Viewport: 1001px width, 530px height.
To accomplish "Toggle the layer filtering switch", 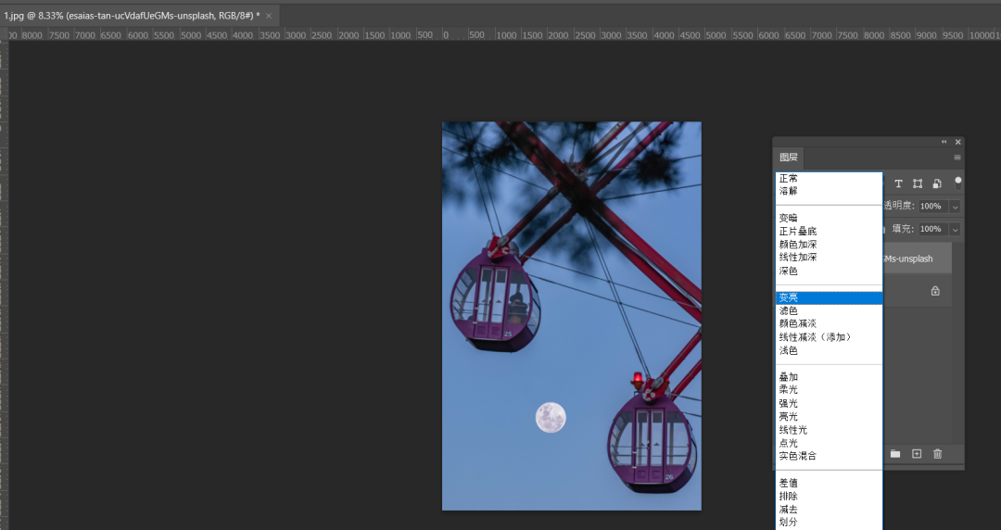I will click(957, 183).
